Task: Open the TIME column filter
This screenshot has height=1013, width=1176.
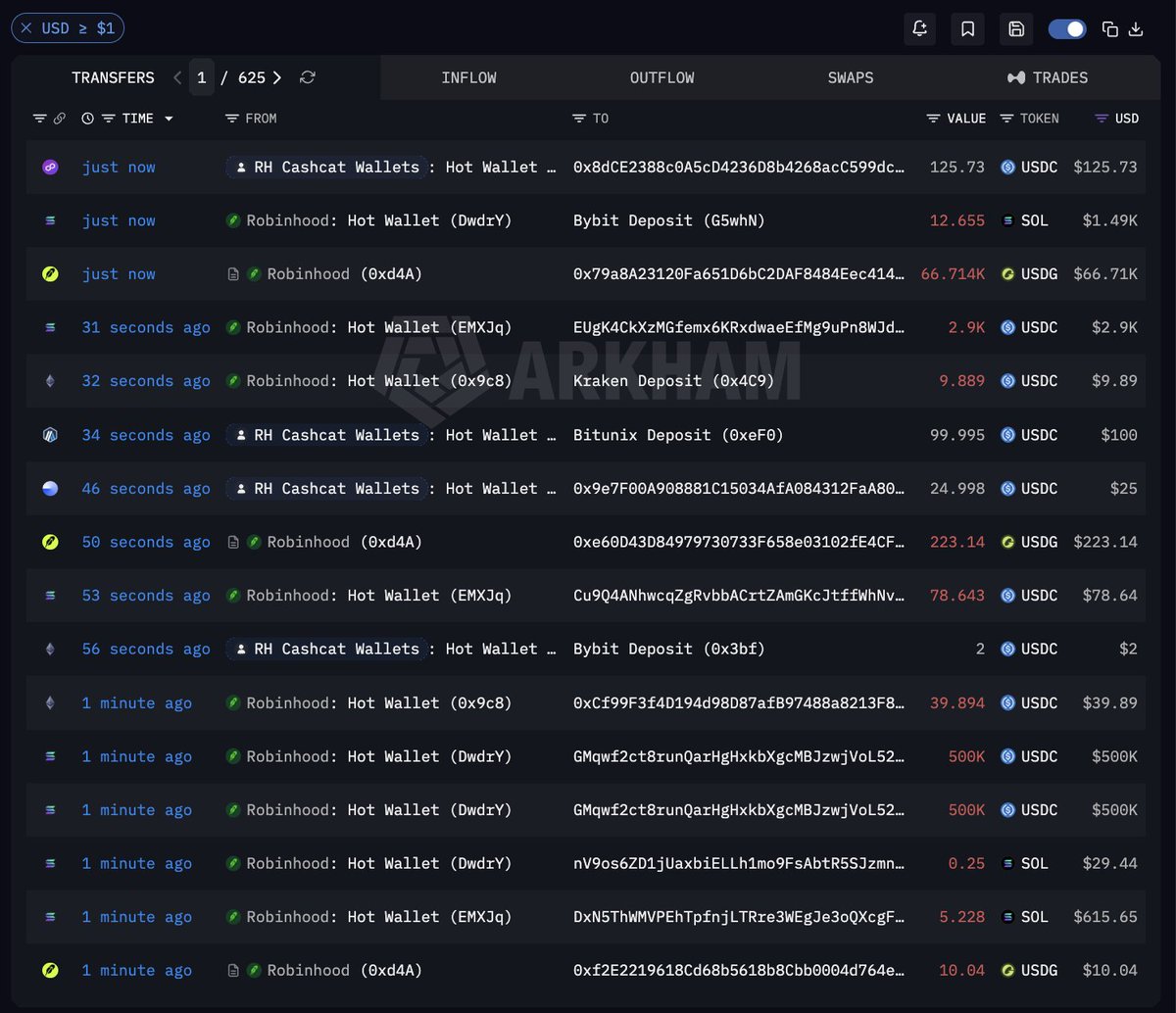Action: (109, 119)
